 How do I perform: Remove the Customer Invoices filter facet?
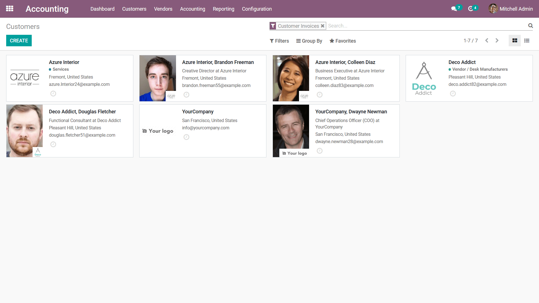[323, 26]
